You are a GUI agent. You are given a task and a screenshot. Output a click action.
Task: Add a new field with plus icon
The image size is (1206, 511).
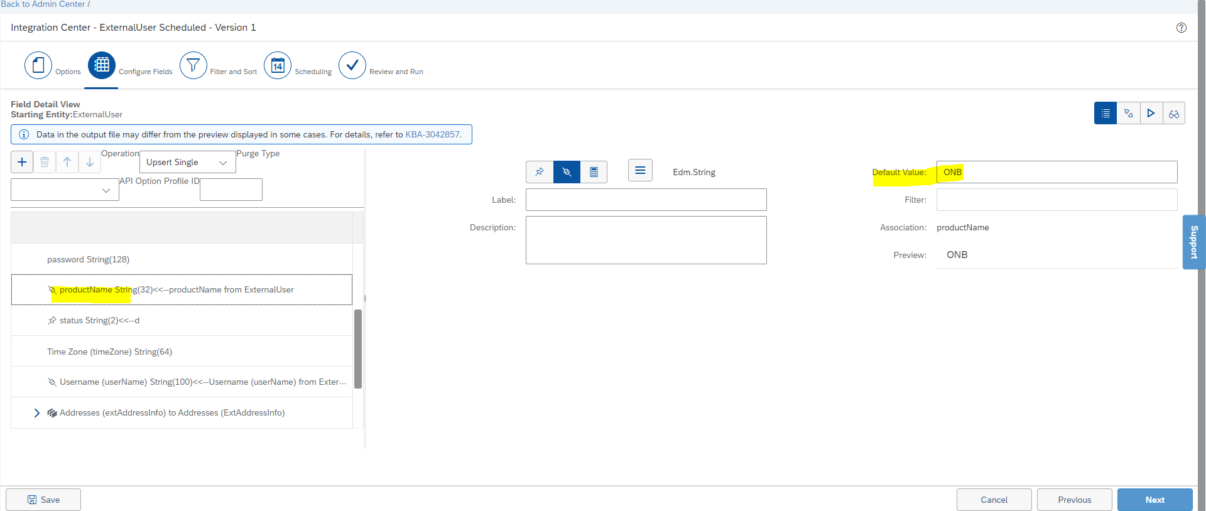pyautogui.click(x=22, y=162)
